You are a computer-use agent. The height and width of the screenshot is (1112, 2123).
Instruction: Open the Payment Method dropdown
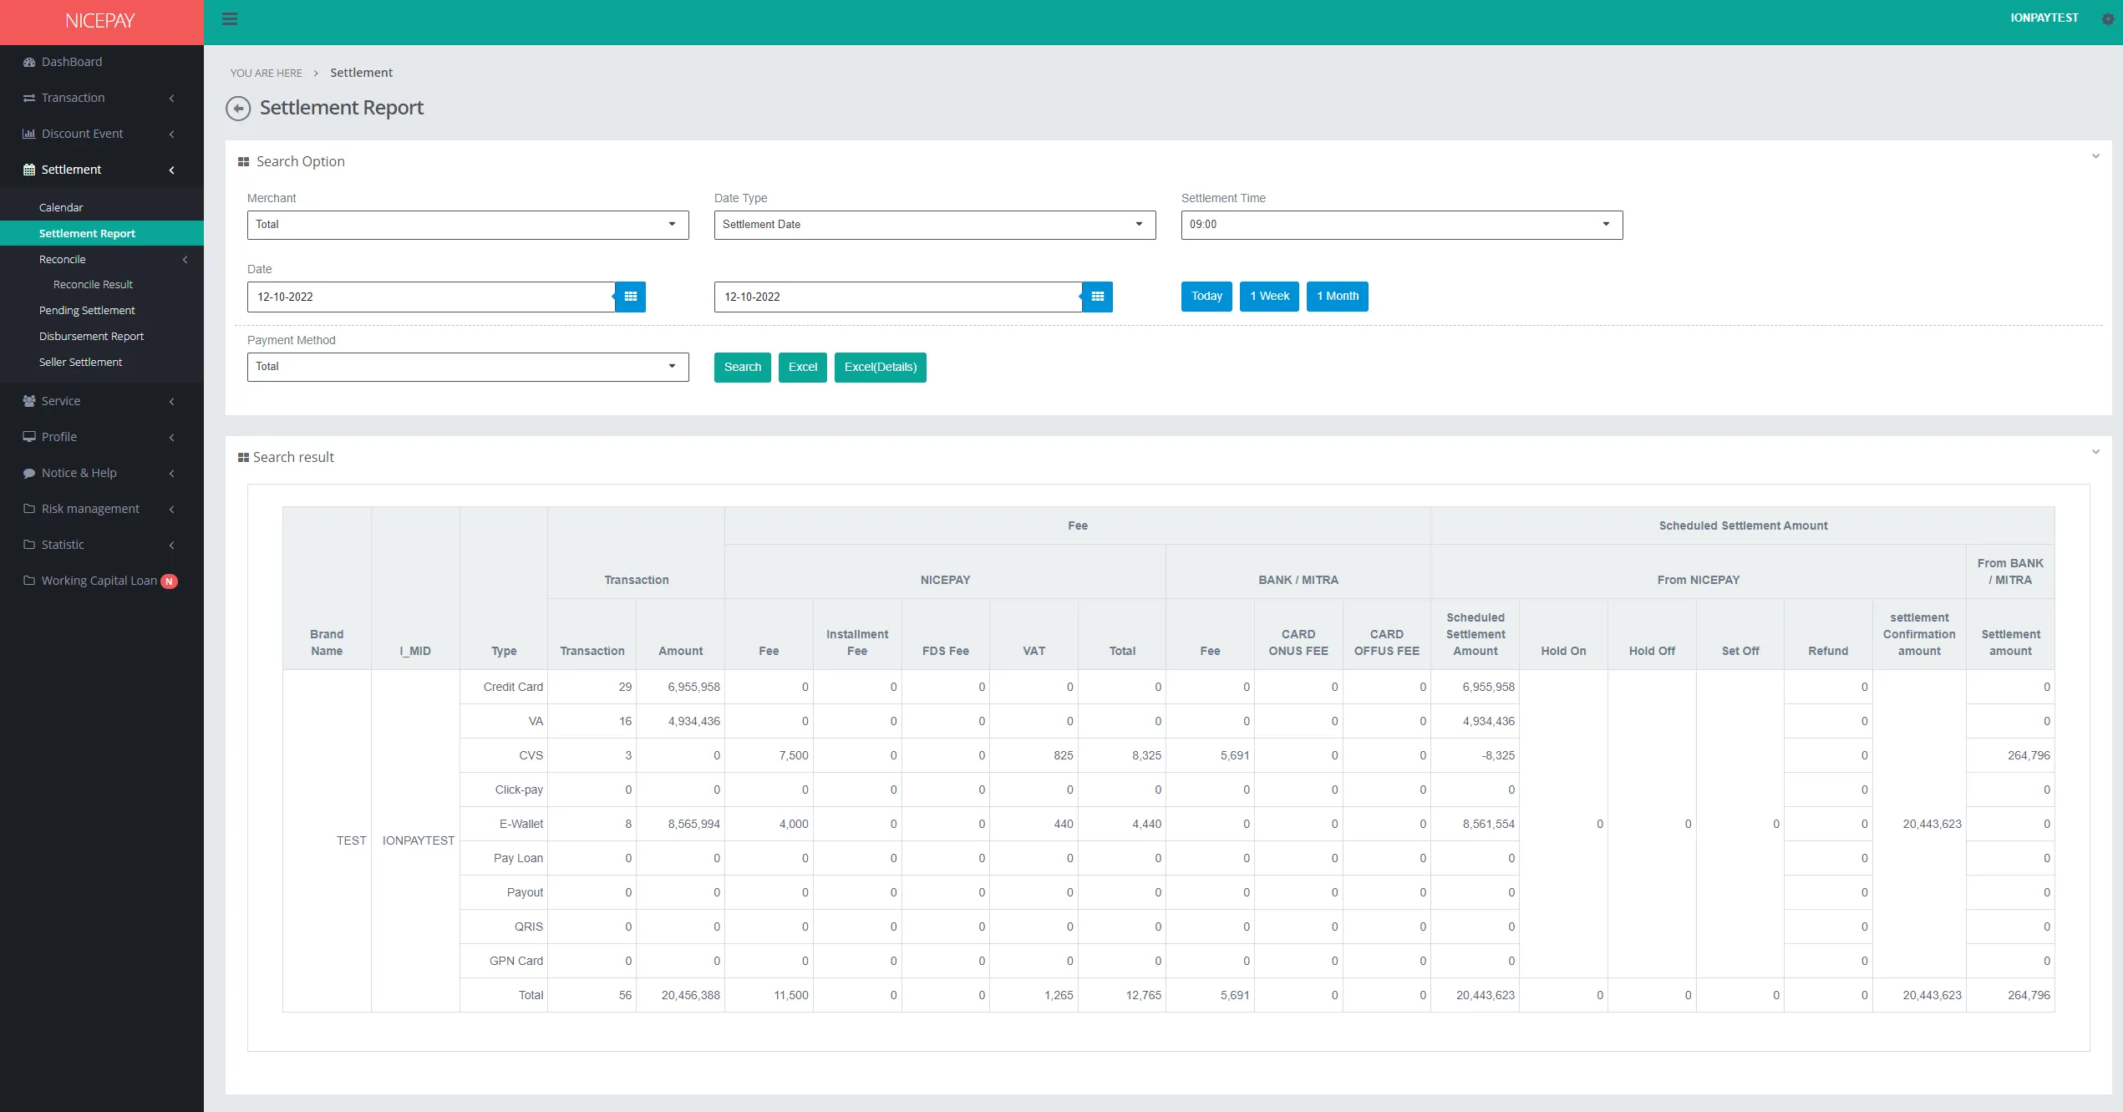point(468,367)
